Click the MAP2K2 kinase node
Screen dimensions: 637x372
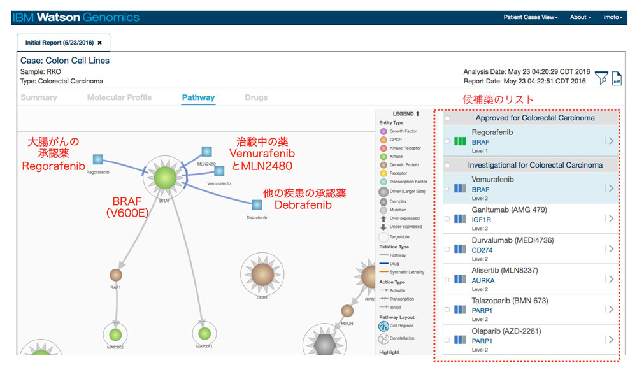115,334
